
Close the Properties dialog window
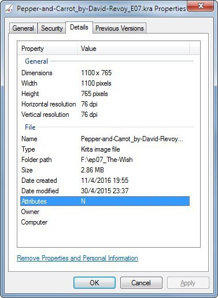201,6
